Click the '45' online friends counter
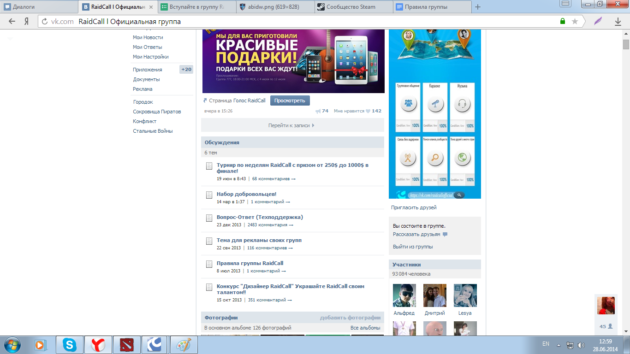The width and height of the screenshot is (630, 354). pyautogui.click(x=606, y=326)
